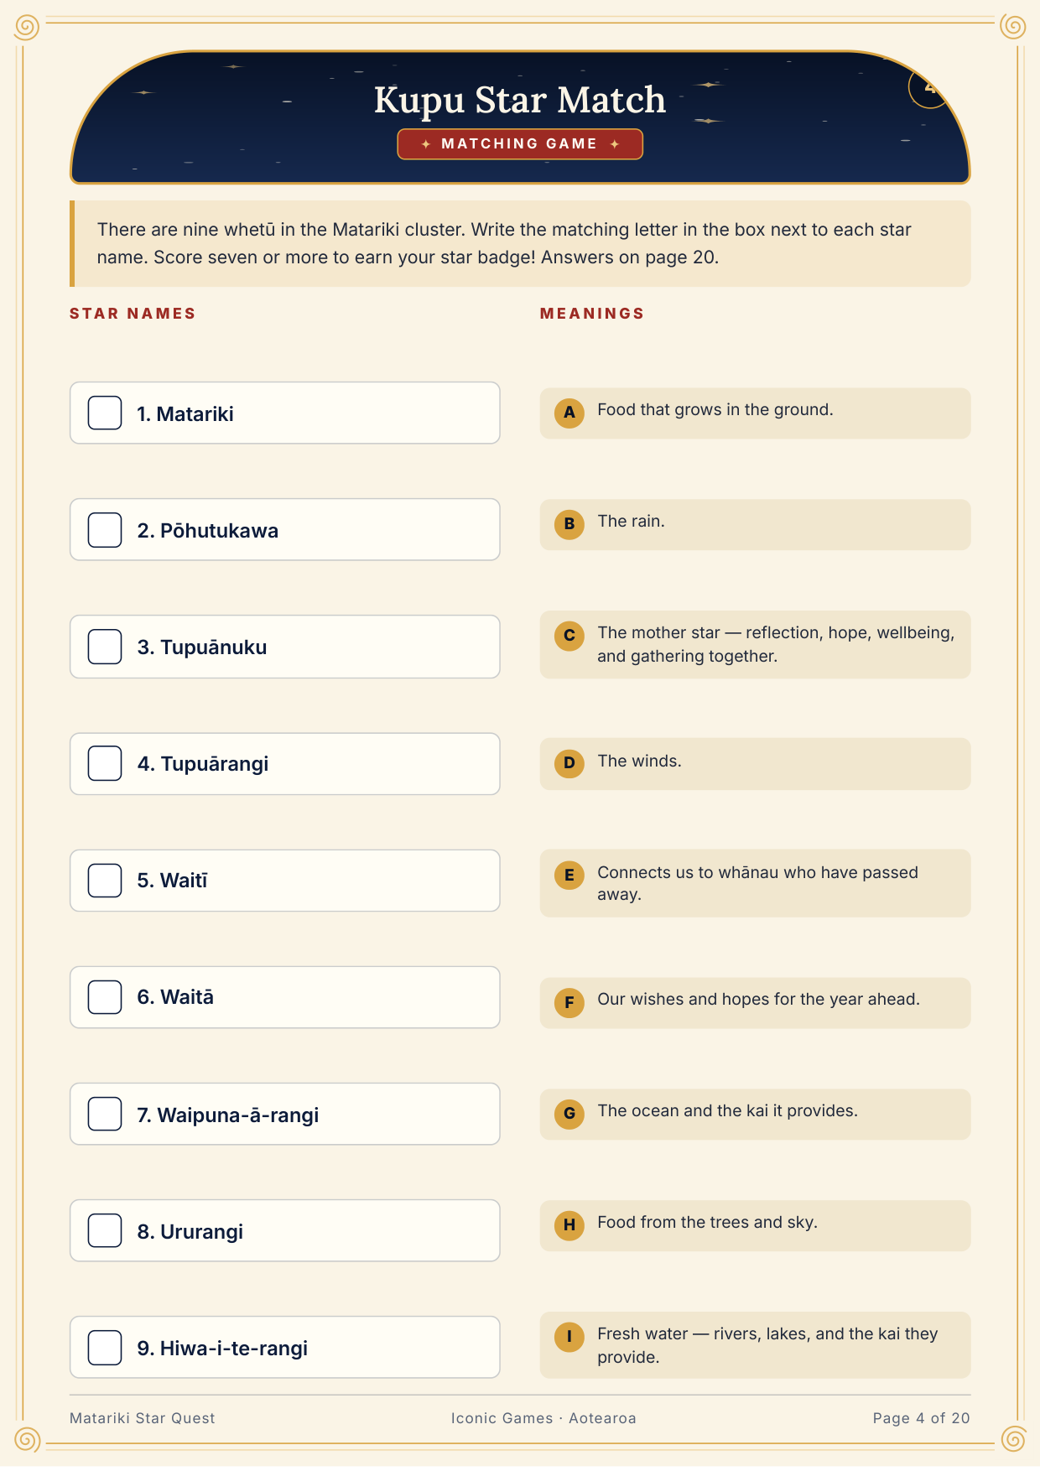Check the box for Waipuna-ā-rangi
Viewport: 1040px width, 1471px height.
pyautogui.click(x=105, y=1114)
